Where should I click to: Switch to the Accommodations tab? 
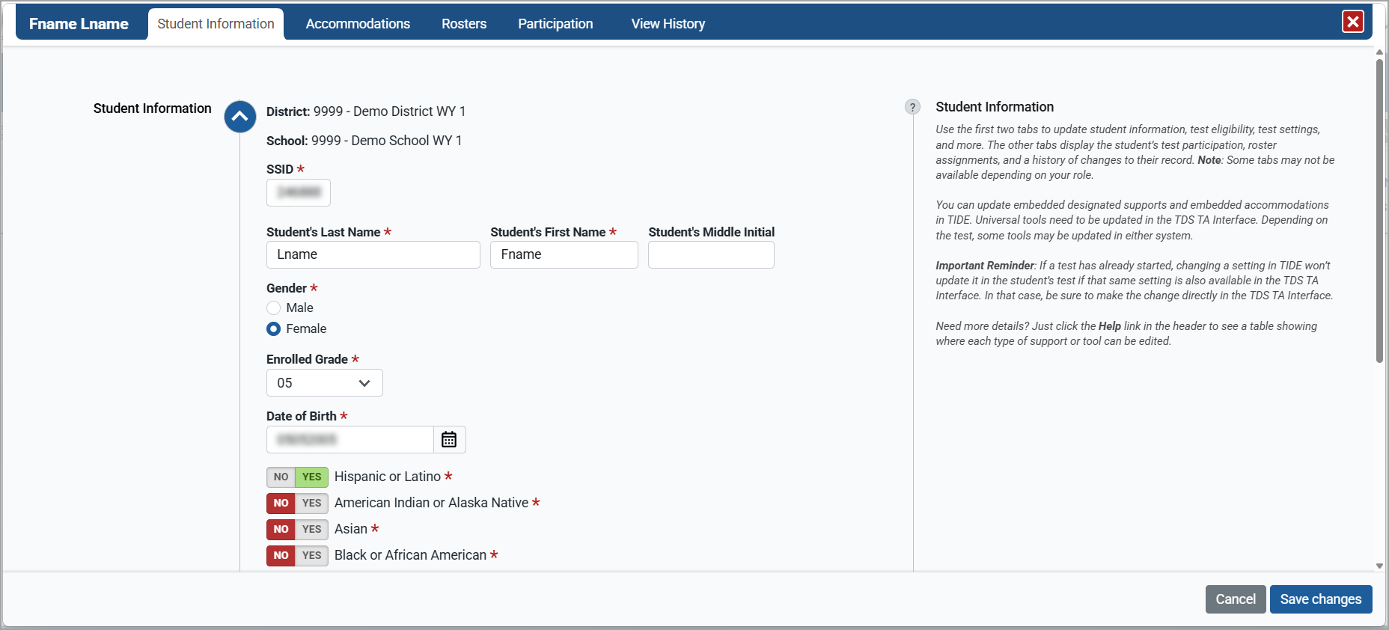point(358,24)
